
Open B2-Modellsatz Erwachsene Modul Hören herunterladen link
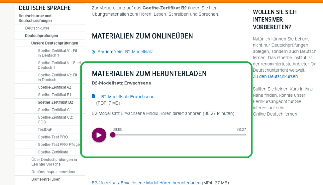[146, 183]
